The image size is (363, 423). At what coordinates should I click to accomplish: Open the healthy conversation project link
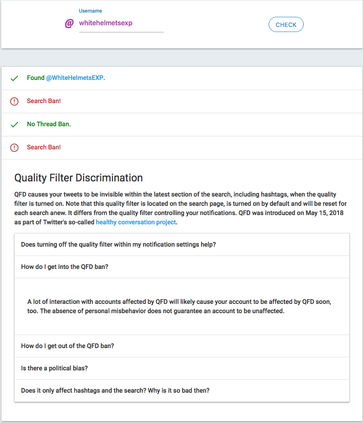coord(136,222)
